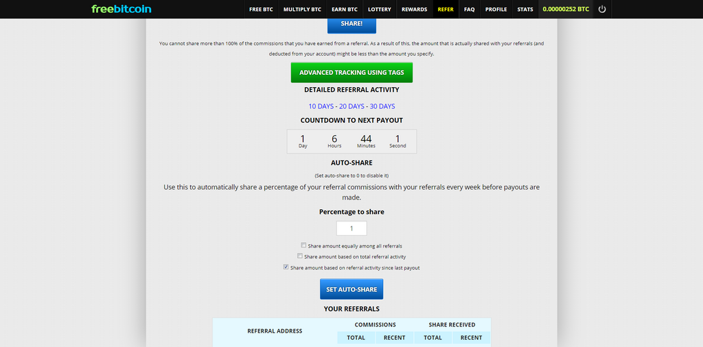This screenshot has width=703, height=347.
Task: Click the REFERRAL ADDRESS column header
Action: tap(275, 331)
